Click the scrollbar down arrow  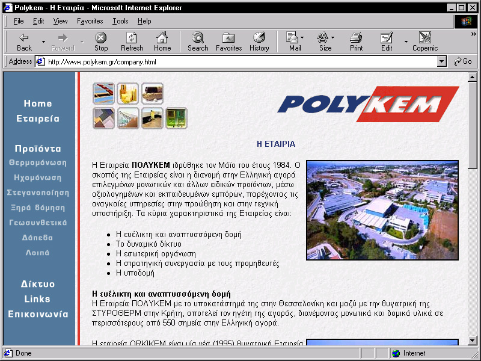tap(473, 340)
